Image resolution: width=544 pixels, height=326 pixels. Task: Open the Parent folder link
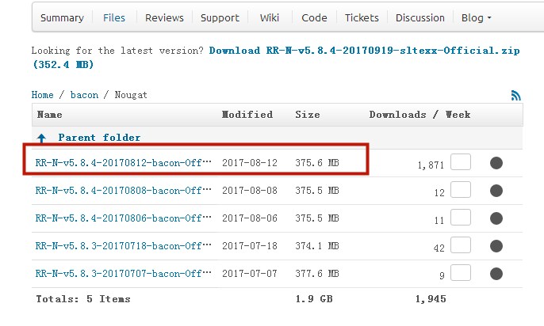[x=99, y=138]
